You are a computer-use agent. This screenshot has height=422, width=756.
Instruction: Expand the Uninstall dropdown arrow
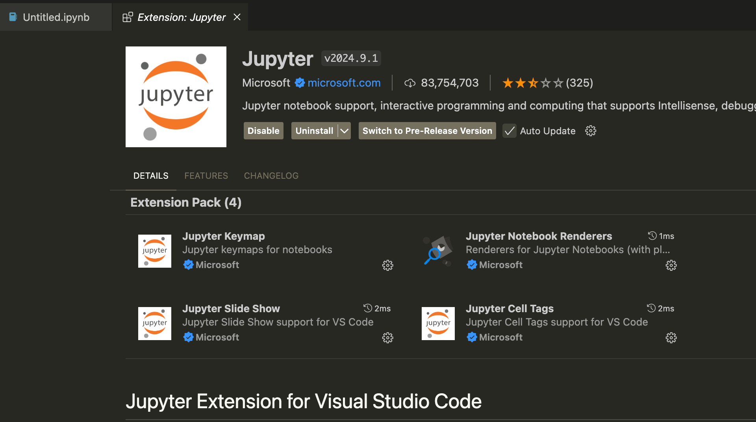(x=345, y=131)
